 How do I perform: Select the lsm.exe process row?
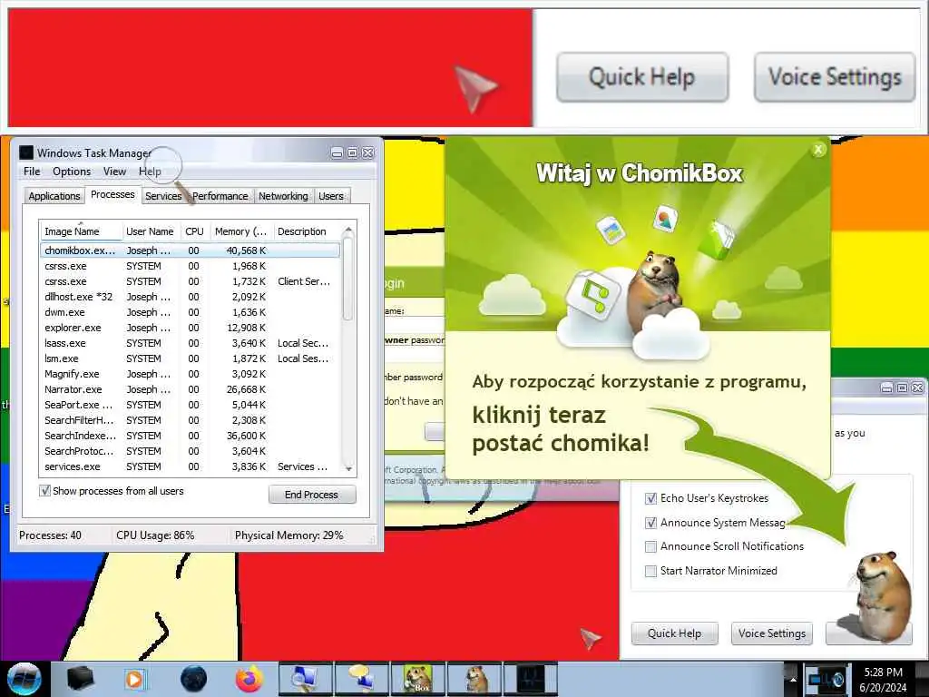pos(191,358)
